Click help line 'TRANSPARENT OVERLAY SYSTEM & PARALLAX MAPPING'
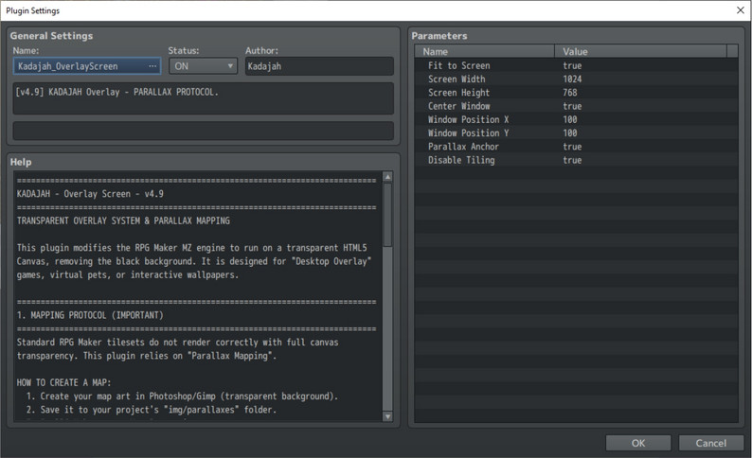Image resolution: width=752 pixels, height=458 pixels. pos(123,220)
